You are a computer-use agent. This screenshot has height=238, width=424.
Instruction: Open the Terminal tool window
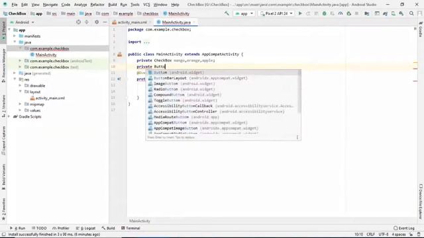click(x=131, y=228)
